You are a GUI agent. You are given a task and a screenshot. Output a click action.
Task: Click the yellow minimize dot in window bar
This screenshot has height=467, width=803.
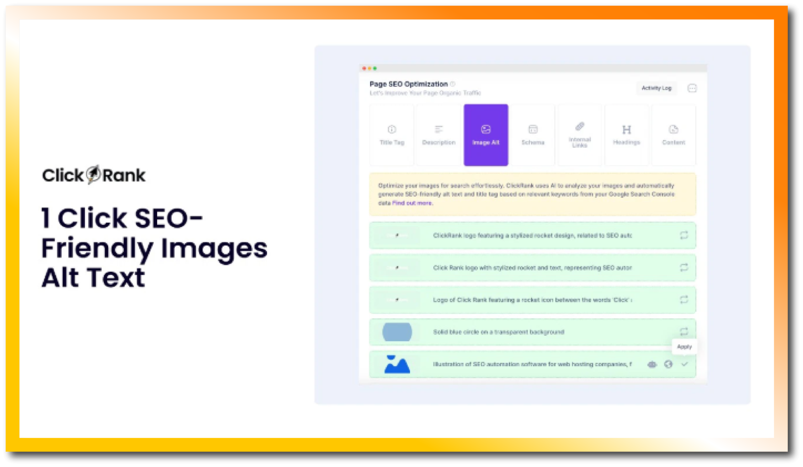pyautogui.click(x=370, y=68)
